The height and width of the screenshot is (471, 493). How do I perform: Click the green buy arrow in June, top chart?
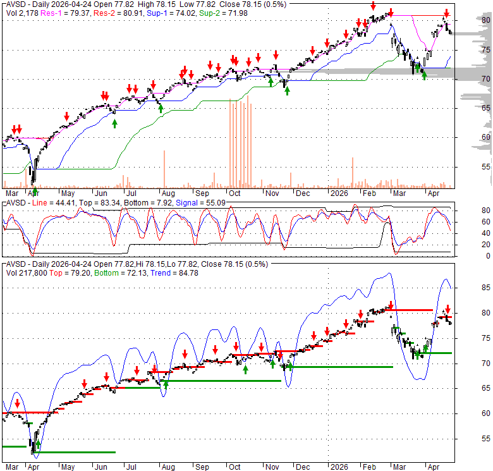point(114,123)
